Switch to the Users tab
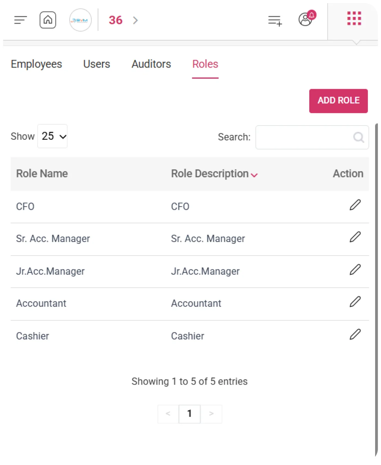The image size is (381, 465). 97,64
